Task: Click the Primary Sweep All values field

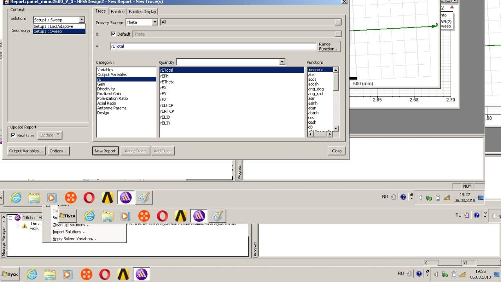Action: [x=247, y=22]
